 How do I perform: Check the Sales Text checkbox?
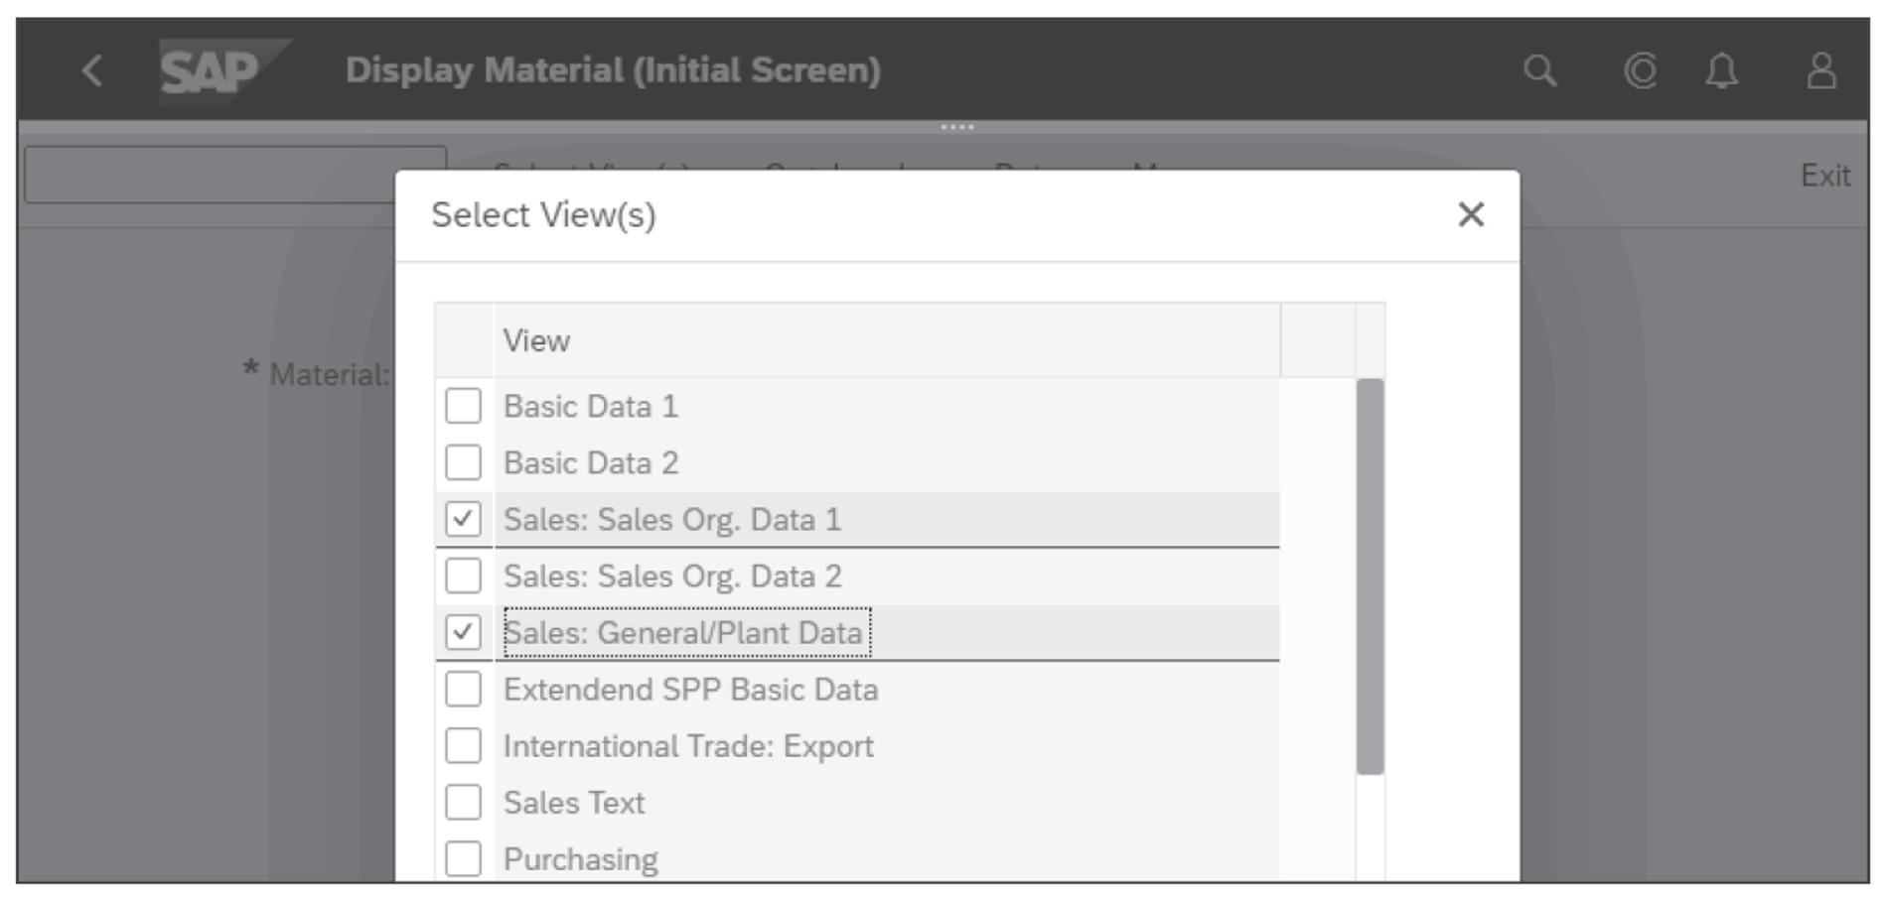[x=463, y=803]
